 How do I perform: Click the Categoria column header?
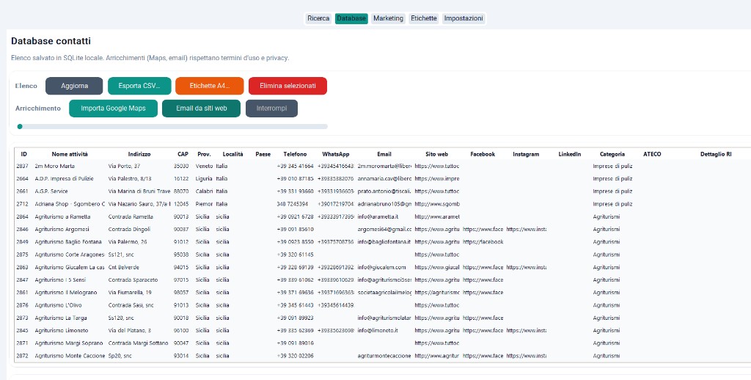(612, 154)
